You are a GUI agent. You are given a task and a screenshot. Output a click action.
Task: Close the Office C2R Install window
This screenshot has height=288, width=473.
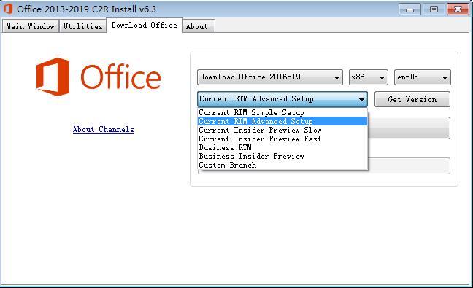tap(458, 9)
